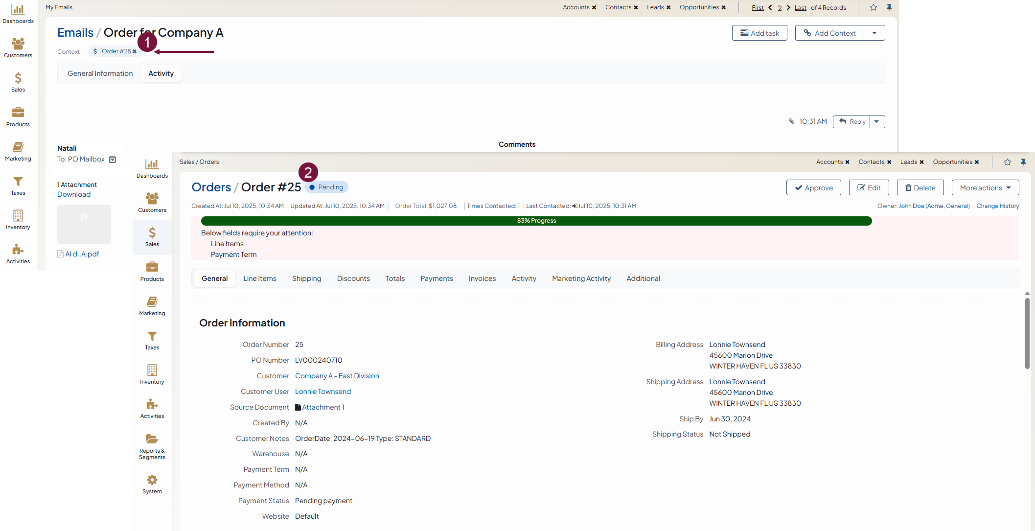This screenshot has width=1035, height=531.
Task: Open the More actions dropdown
Action: point(985,187)
